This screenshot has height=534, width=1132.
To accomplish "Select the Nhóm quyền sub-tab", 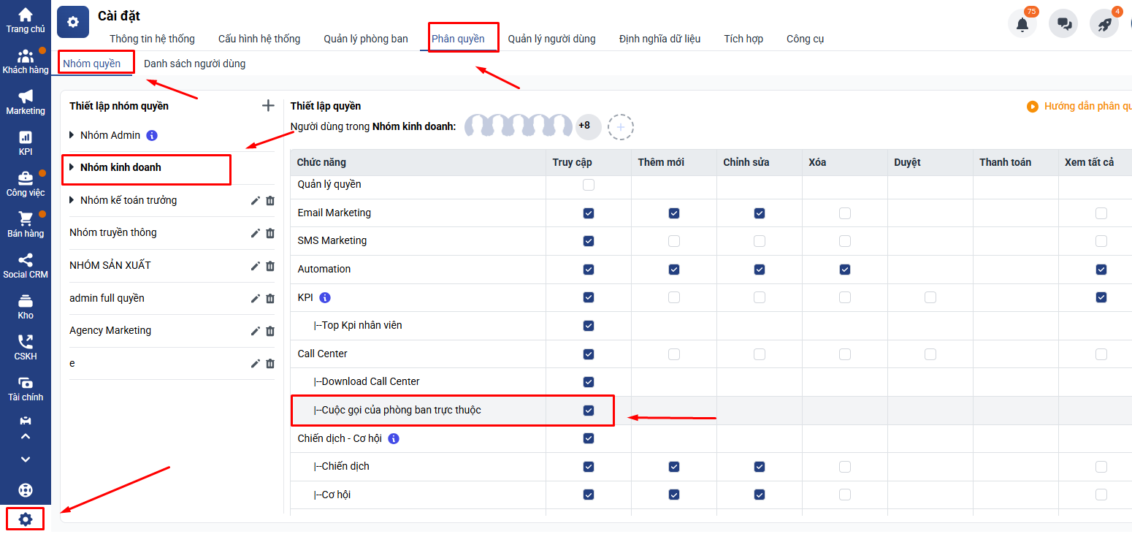I will pyautogui.click(x=92, y=64).
